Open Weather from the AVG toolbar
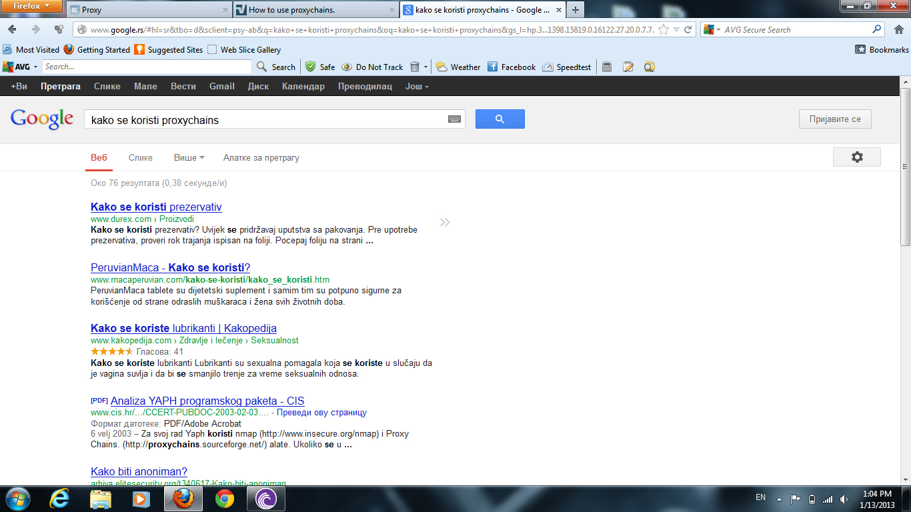The height and width of the screenshot is (512, 911). tap(458, 67)
